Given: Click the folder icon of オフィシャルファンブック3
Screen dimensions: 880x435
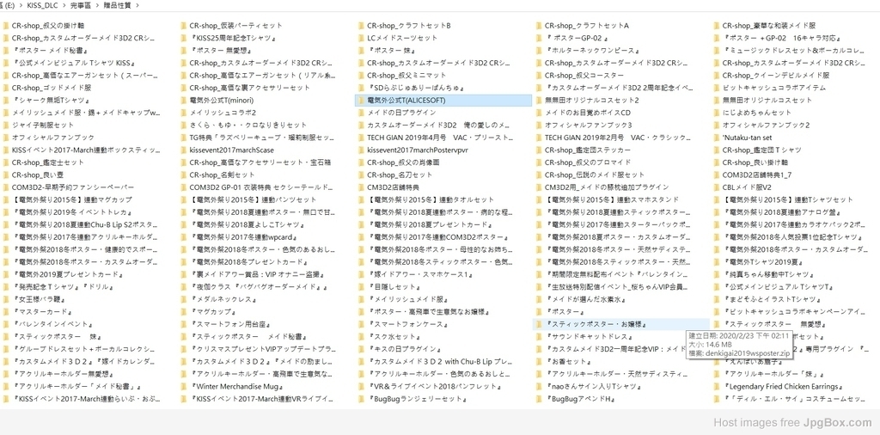Looking at the screenshot, I should pyautogui.click(x=538, y=125).
